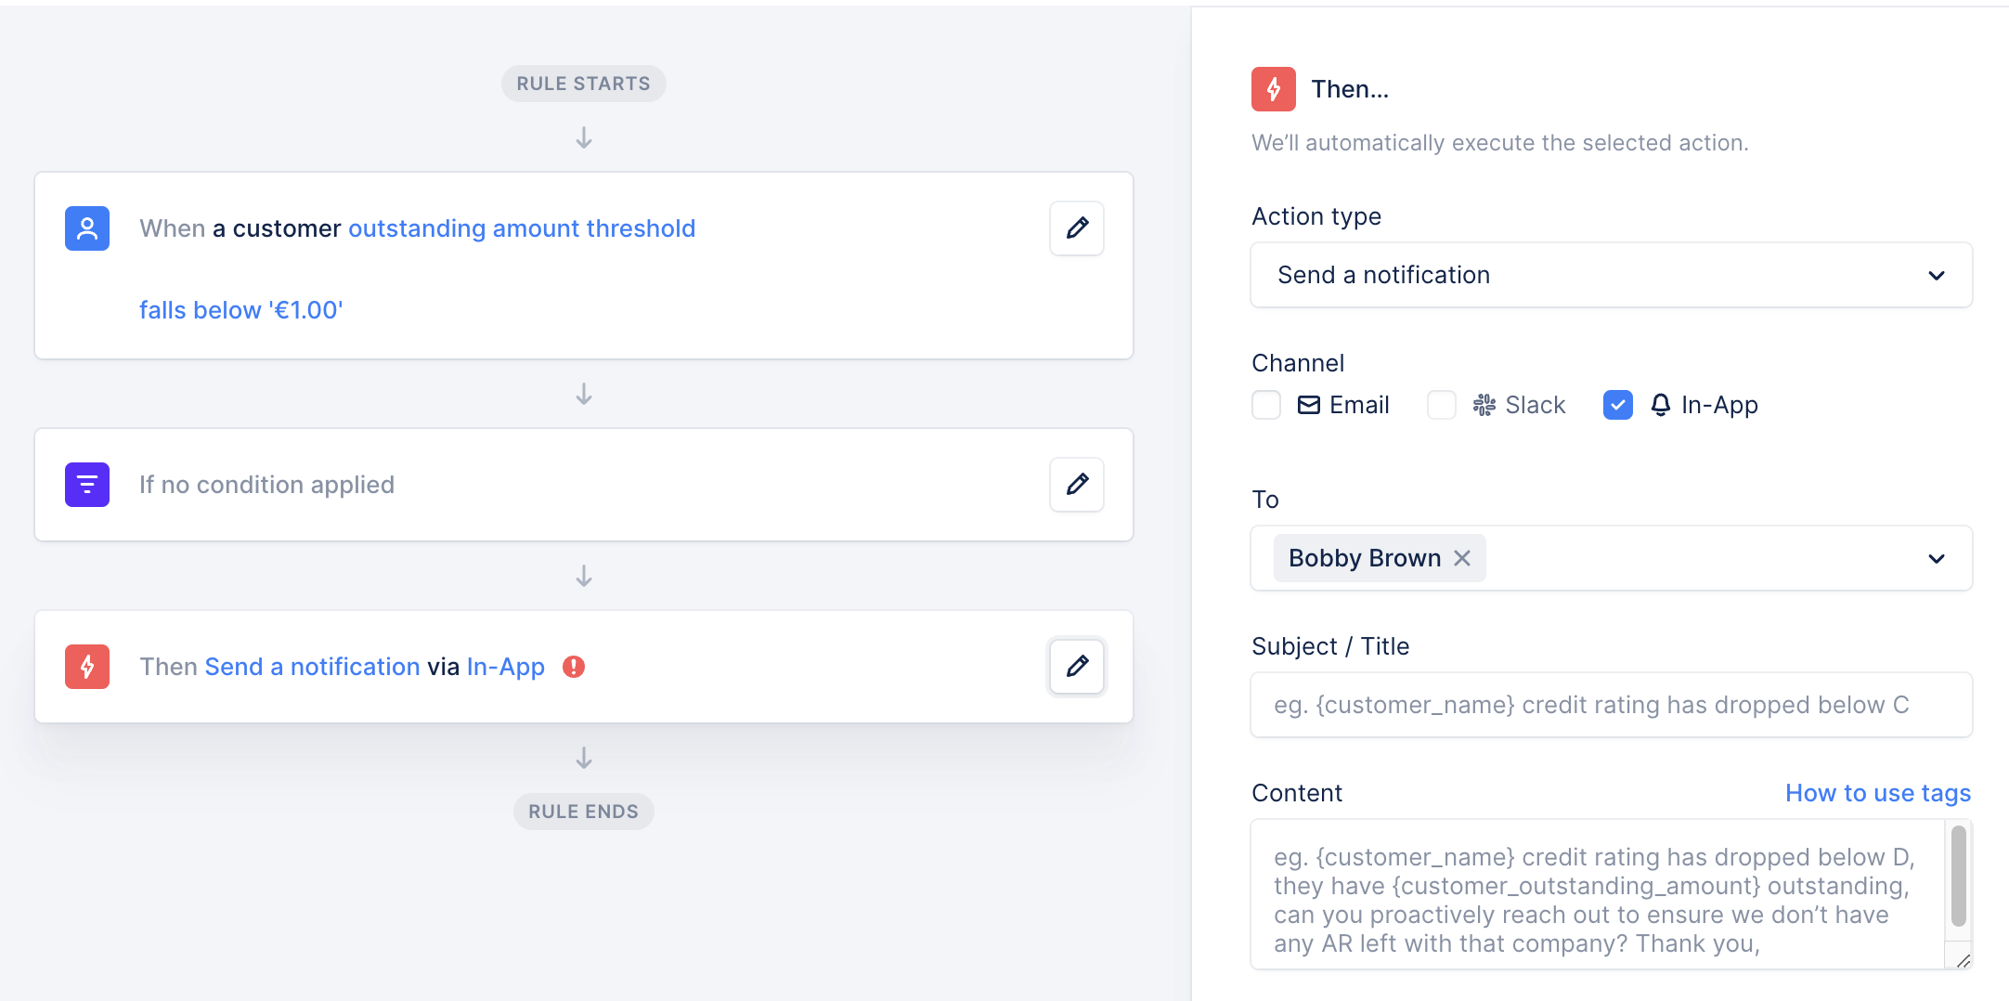Expand the To recipients dropdown

coord(1937,558)
